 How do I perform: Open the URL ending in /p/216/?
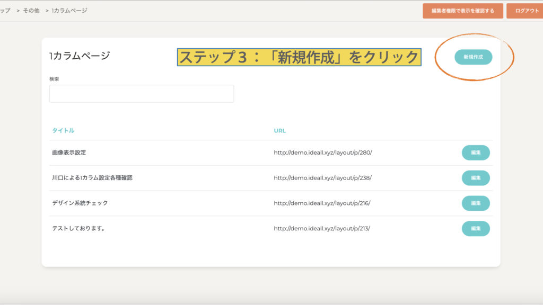tap(322, 203)
